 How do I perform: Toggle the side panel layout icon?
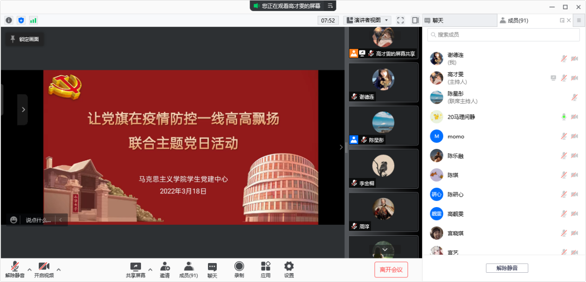pyautogui.click(x=415, y=20)
